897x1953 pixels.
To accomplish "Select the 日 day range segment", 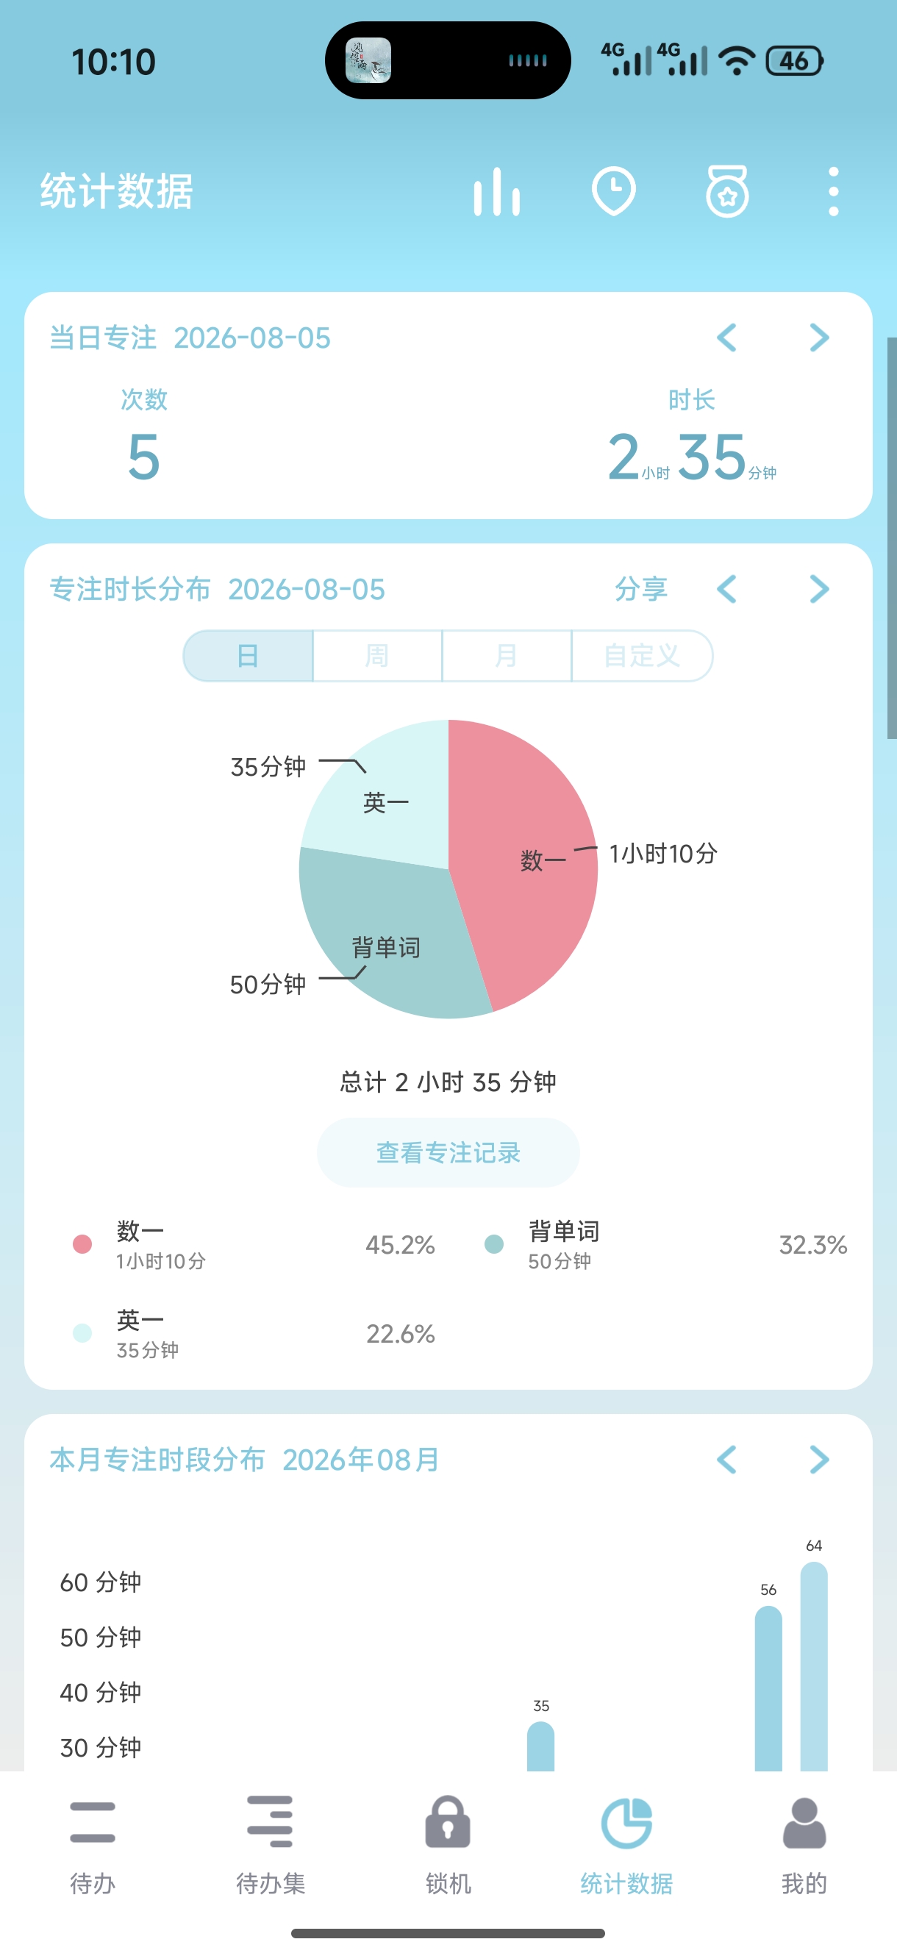I will tap(248, 655).
